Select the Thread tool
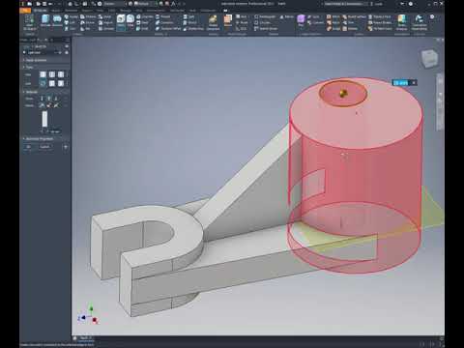Screen dimensions: 464x348 163,16
